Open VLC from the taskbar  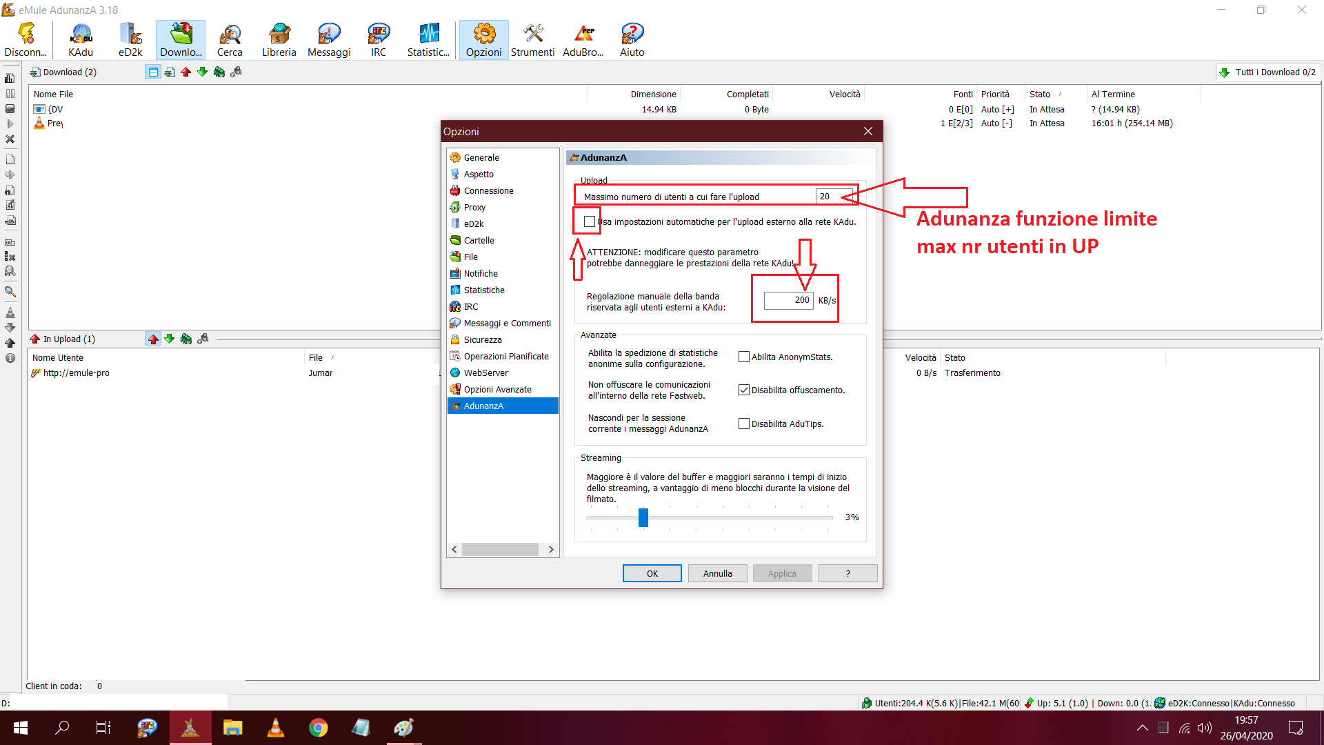[275, 728]
